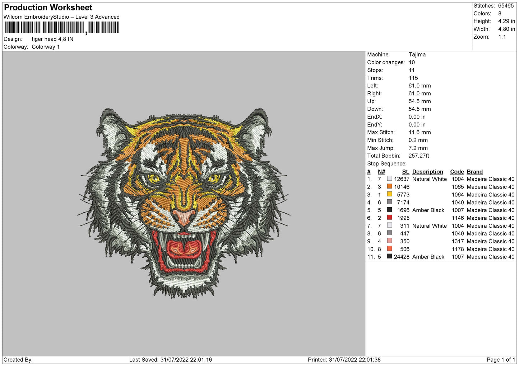Click stitch count 24428 in stop 11
The width and height of the screenshot is (519, 366).
402,257
